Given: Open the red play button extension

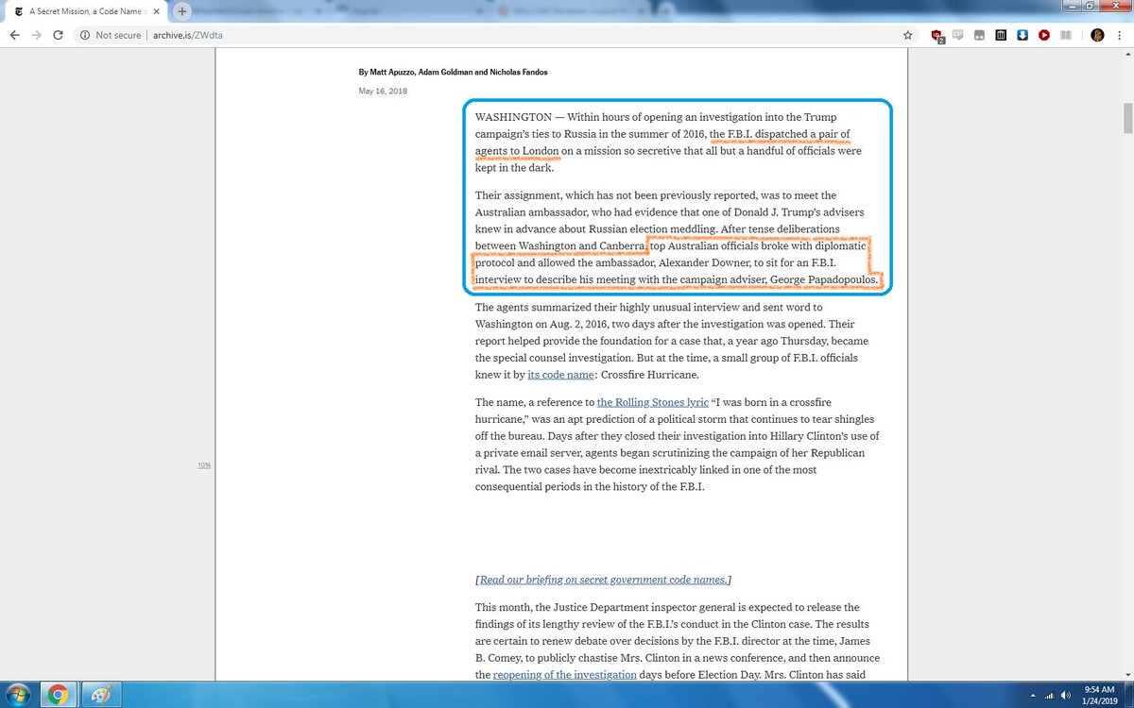Looking at the screenshot, I should (x=1044, y=35).
